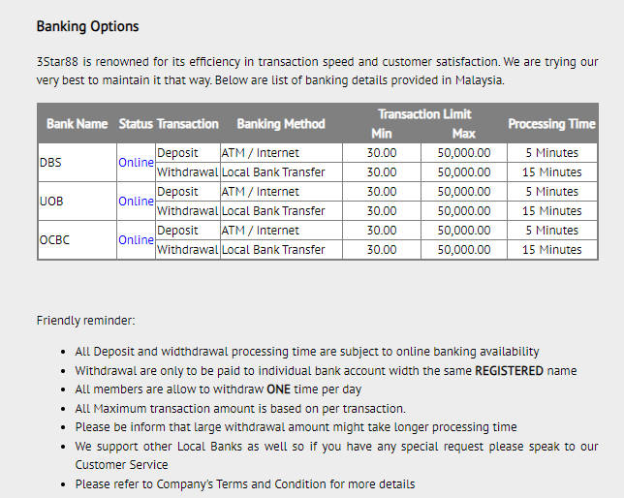This screenshot has width=624, height=498.
Task: Select the OCBC bank name cell
Action: (x=55, y=240)
